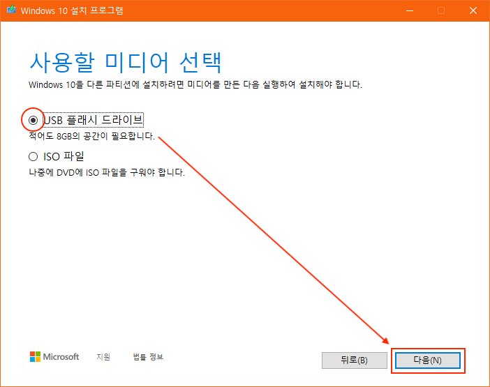Click the heading '사용할 미디어 선택'
490x387 pixels.
tap(126, 63)
